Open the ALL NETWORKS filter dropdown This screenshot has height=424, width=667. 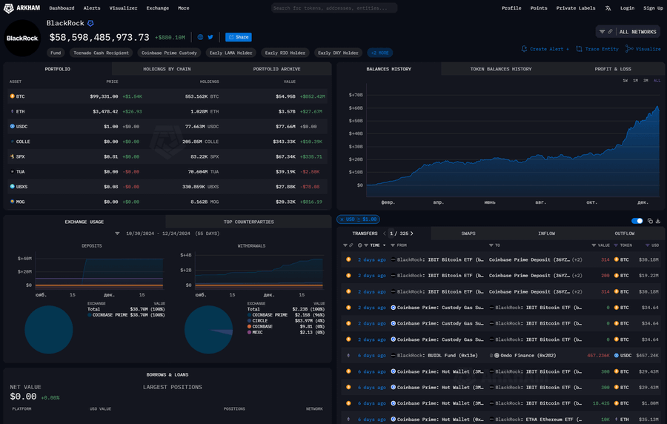627,32
